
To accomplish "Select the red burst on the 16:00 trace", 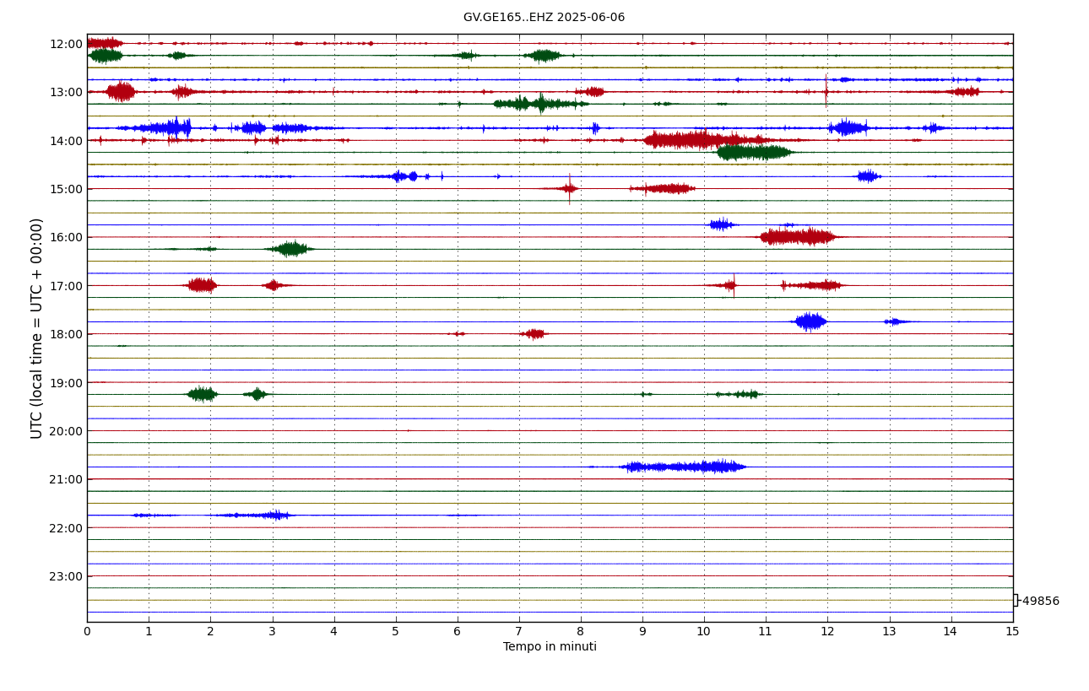I will (x=798, y=237).
